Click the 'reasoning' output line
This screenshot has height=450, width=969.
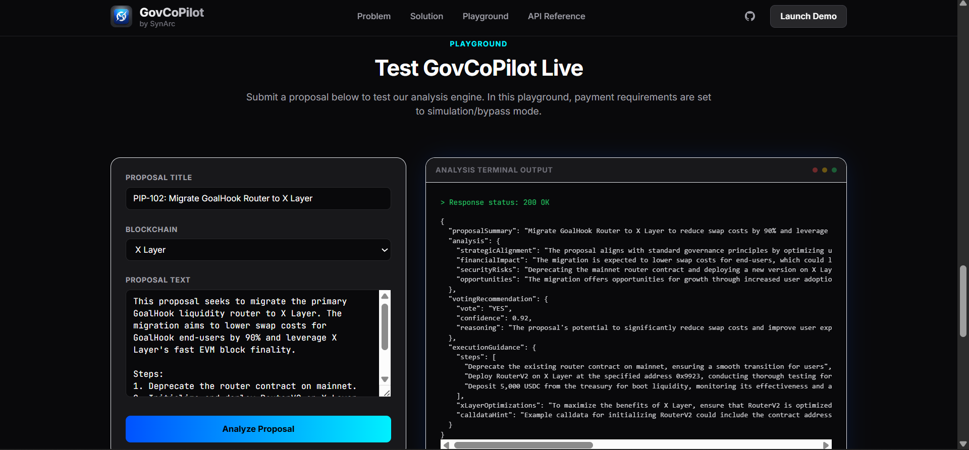tap(644, 327)
